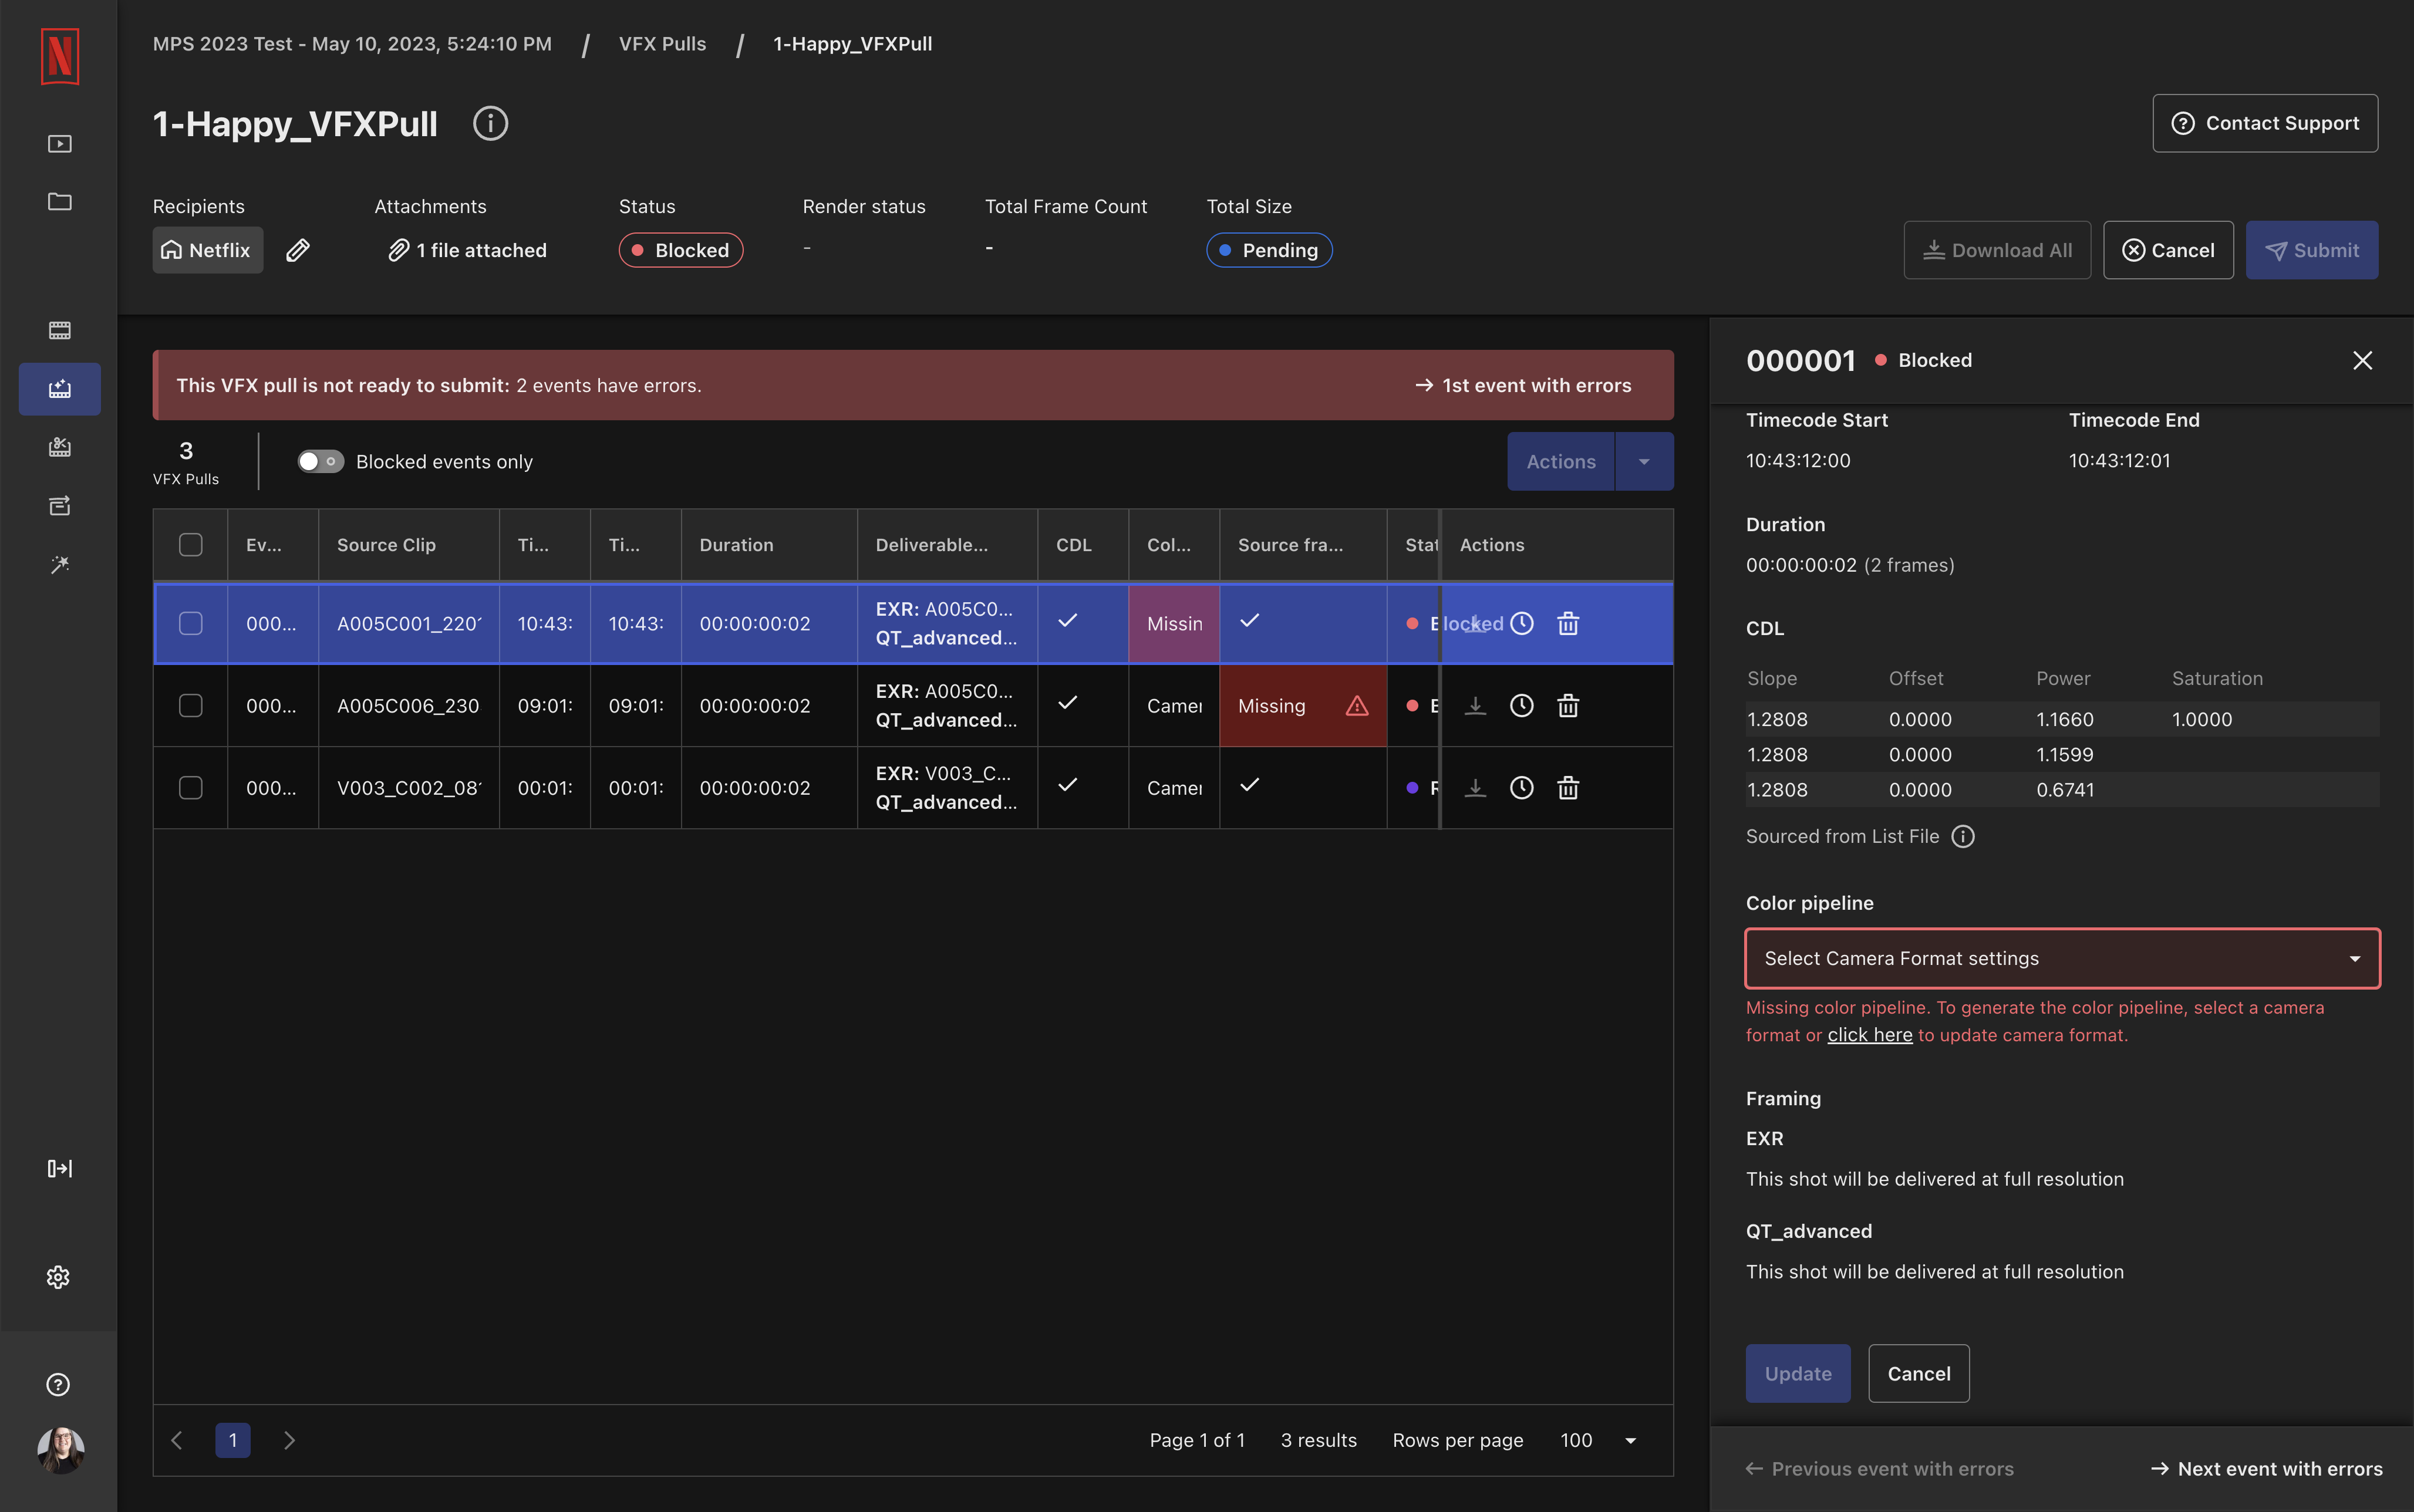Check the select-all checkbox in table header
The width and height of the screenshot is (2414, 1512).
click(190, 545)
